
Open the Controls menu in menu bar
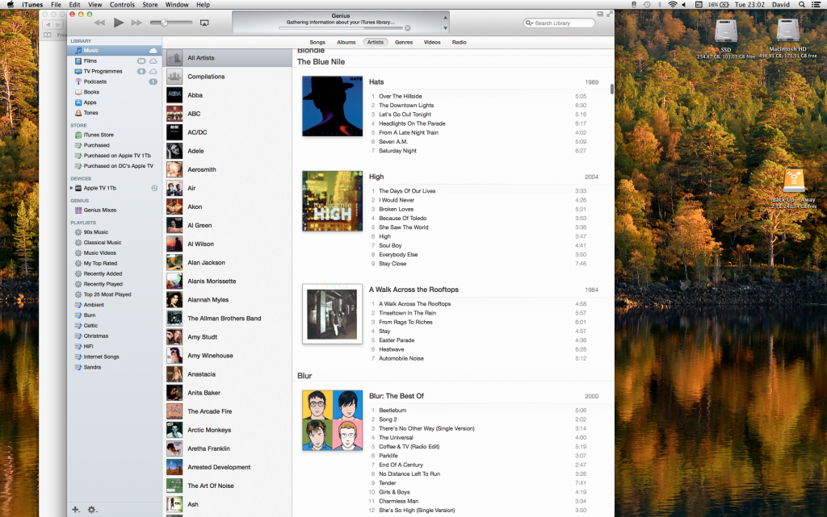122,5
